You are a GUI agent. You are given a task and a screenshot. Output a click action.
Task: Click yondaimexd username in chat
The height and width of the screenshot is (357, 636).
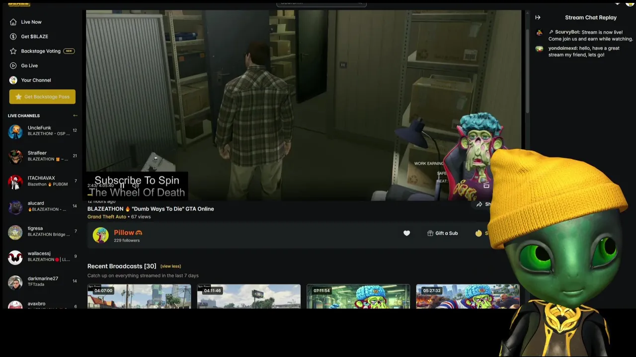pyautogui.click(x=562, y=48)
